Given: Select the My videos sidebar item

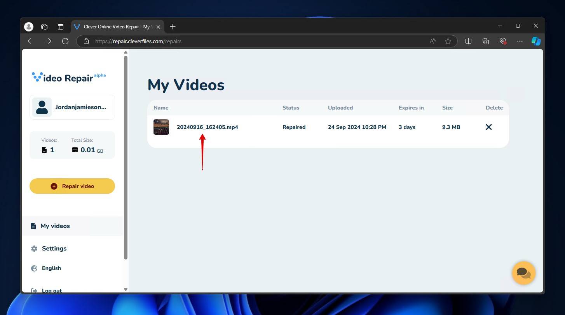Looking at the screenshot, I should [x=72, y=226].
